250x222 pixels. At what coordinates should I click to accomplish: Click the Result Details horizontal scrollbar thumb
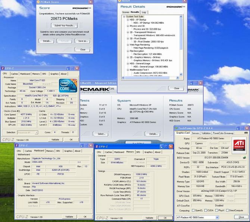point(147,78)
